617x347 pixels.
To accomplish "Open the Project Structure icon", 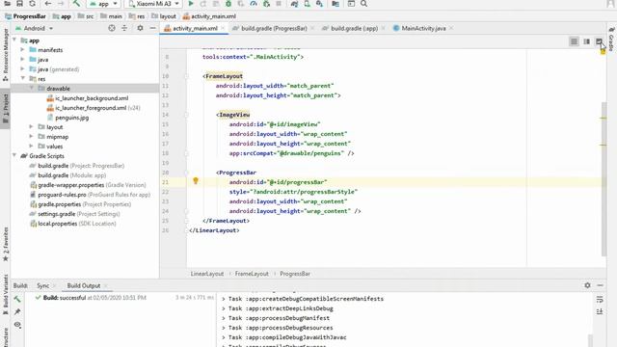I will 335,4.
